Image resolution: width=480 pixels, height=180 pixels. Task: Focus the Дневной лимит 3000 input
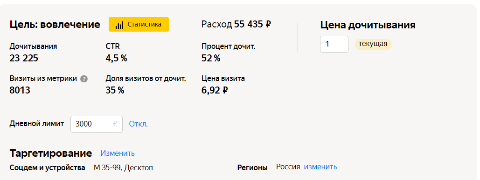click(97, 124)
